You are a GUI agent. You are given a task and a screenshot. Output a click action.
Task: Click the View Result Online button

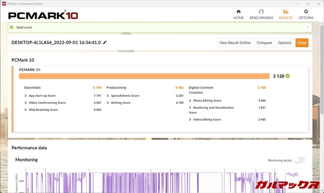click(x=234, y=43)
